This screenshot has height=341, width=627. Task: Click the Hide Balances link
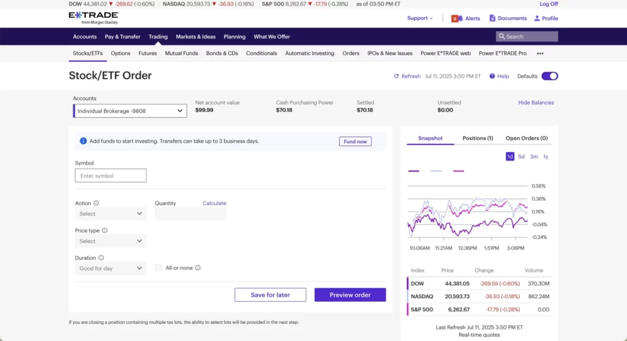536,103
